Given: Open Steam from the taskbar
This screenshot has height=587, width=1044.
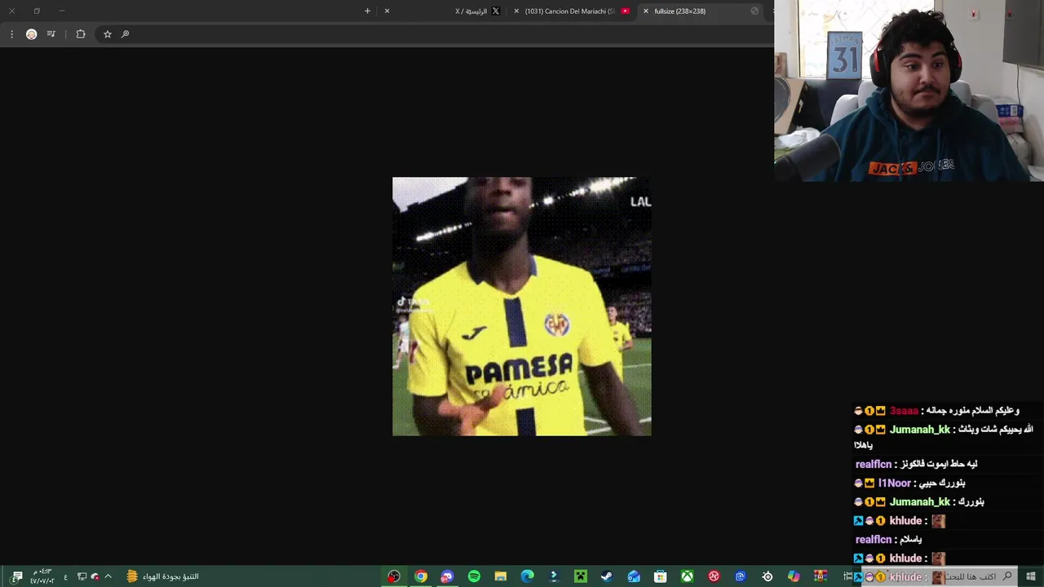Looking at the screenshot, I should [x=607, y=576].
